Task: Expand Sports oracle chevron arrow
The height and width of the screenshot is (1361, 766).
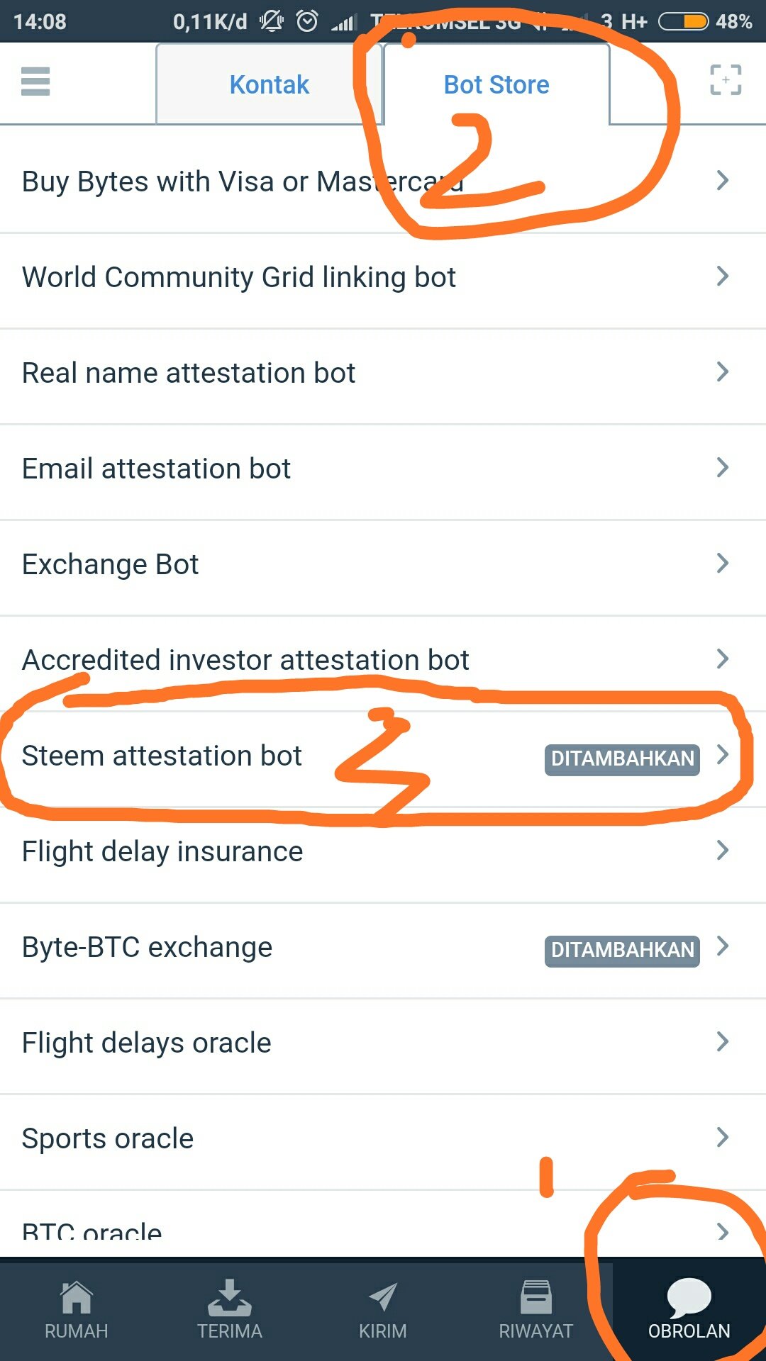Action: (723, 1137)
